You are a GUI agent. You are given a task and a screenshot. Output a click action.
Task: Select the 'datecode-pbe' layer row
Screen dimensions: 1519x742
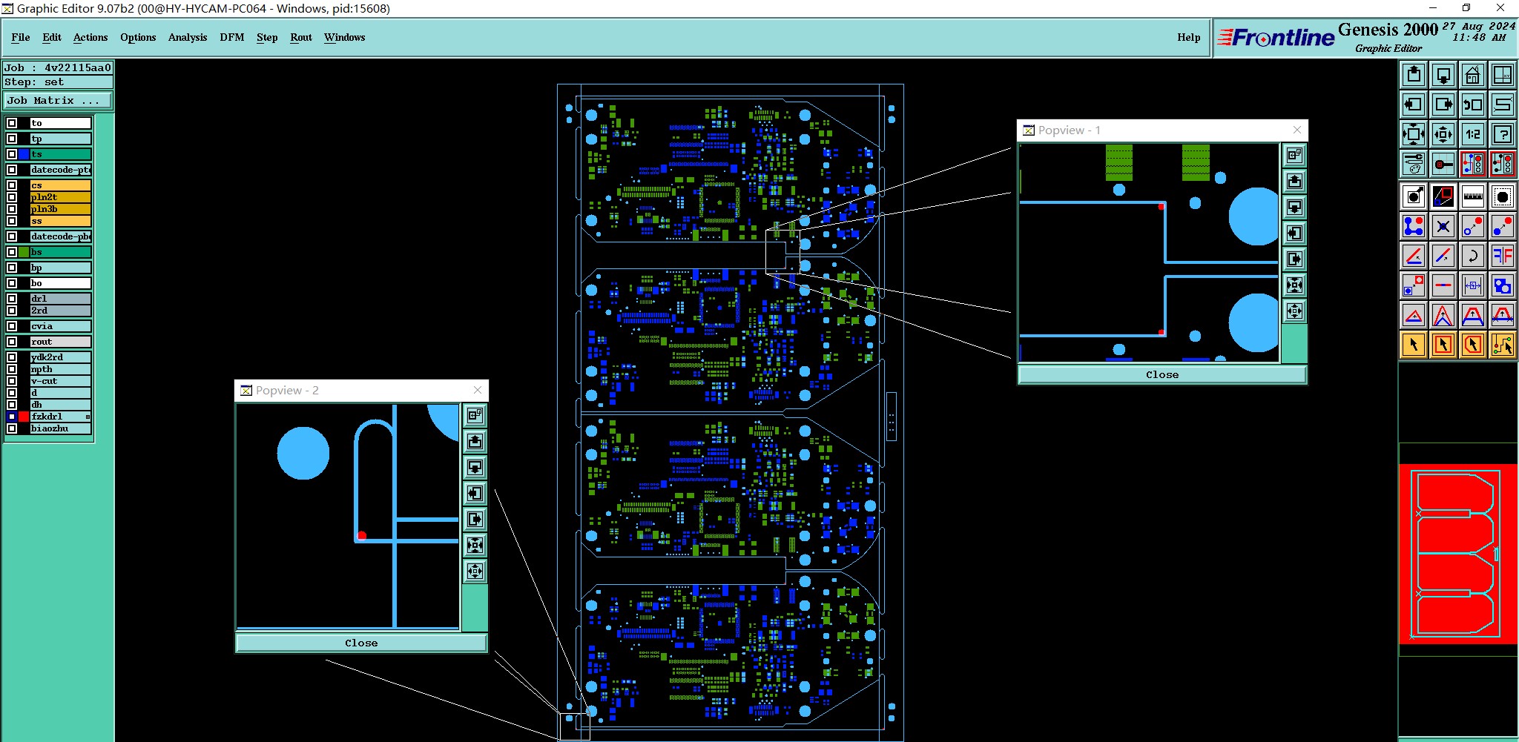(x=61, y=236)
